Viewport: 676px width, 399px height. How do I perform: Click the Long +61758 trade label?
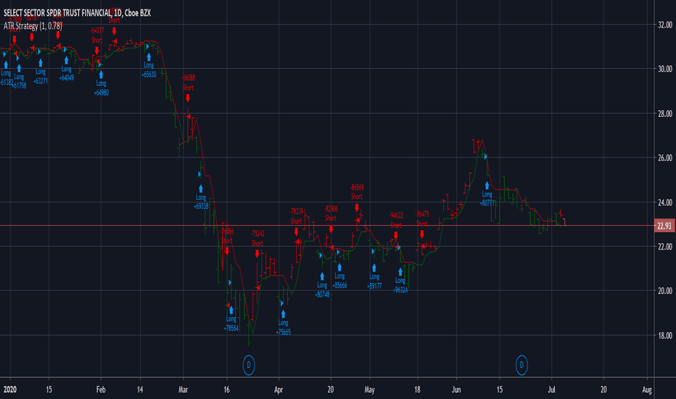point(19,81)
